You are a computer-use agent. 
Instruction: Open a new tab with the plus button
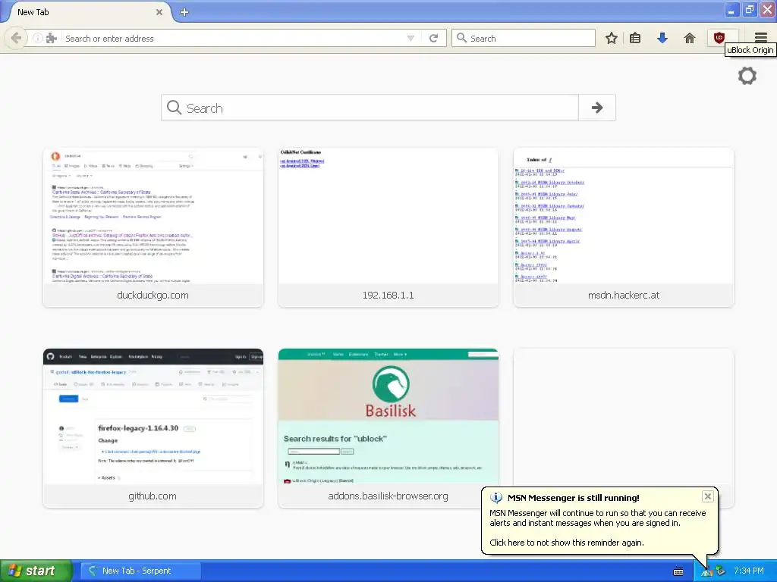click(184, 12)
